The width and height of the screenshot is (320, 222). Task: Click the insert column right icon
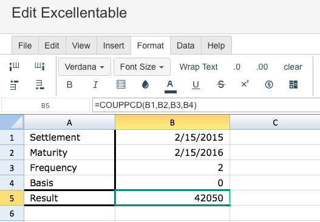(x=39, y=67)
